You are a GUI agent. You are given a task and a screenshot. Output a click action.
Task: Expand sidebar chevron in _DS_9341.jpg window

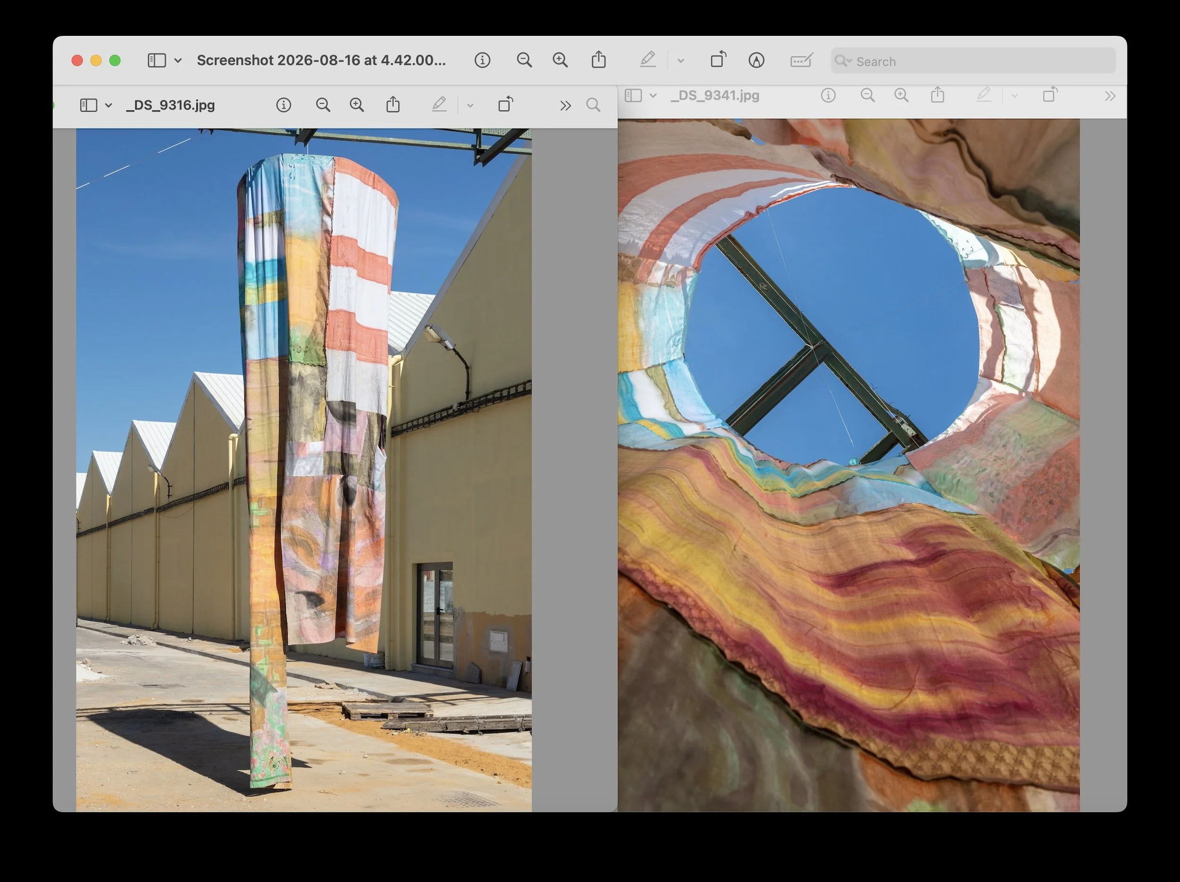point(653,95)
